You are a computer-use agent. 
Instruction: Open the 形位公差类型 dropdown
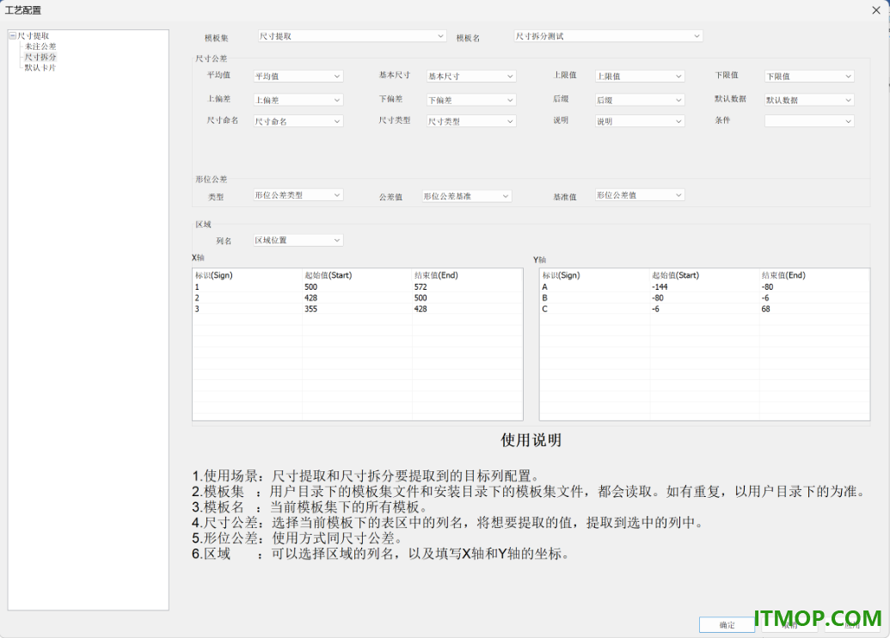298,195
